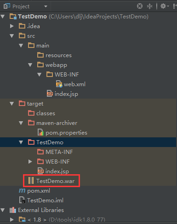Click the Project view icon
Screen dimensions: 177x224
click(x=7, y=6)
